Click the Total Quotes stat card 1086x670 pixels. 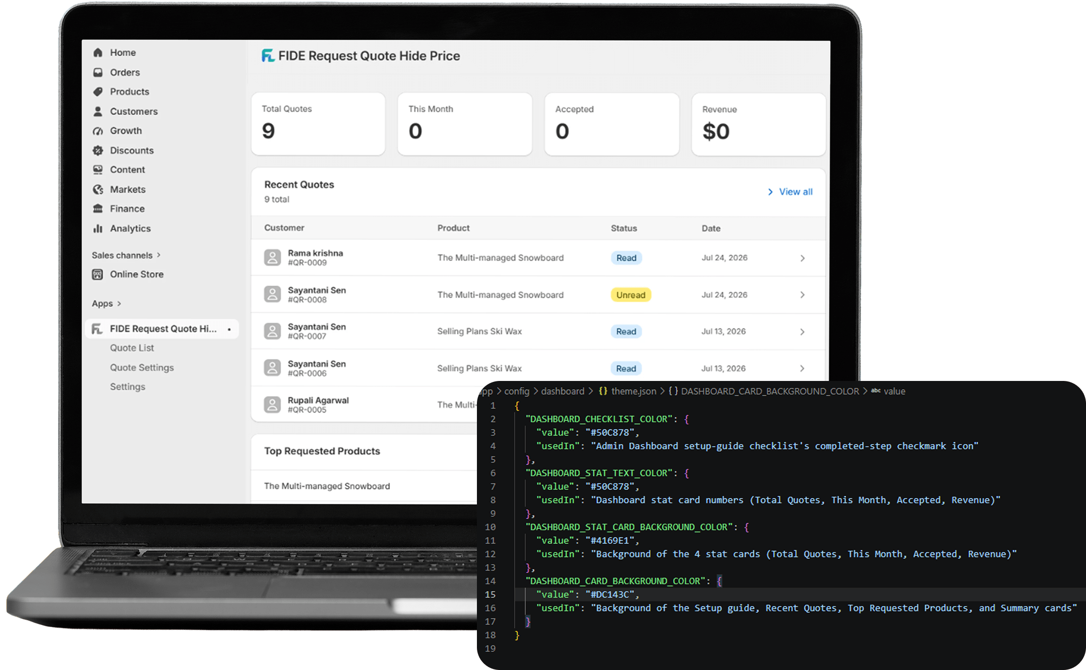[x=318, y=124]
